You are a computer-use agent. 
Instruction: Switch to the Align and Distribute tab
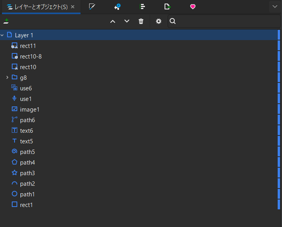tap(142, 7)
